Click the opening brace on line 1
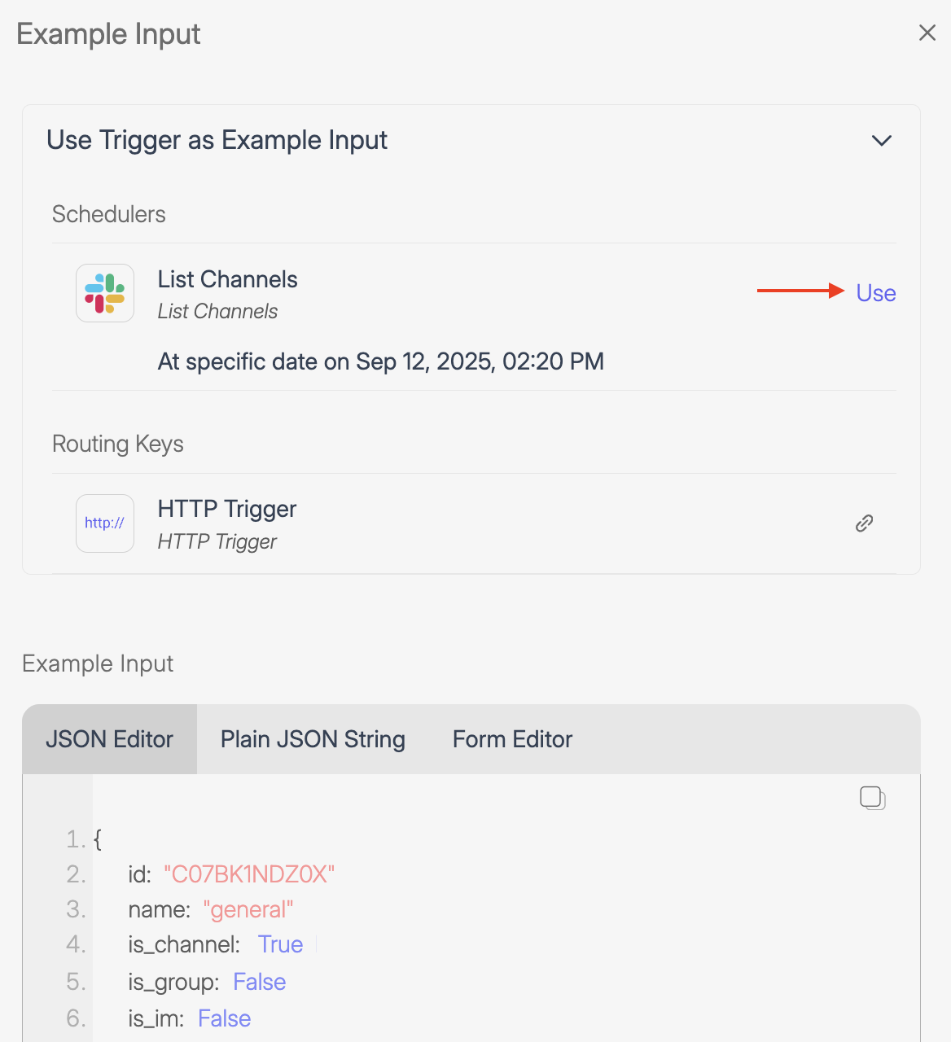951x1042 pixels. point(98,839)
